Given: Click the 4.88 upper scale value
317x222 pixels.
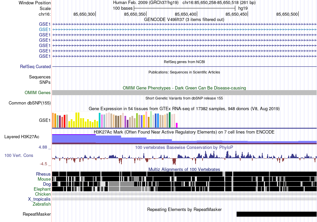Looking at the screenshot, I should [x=43, y=147].
